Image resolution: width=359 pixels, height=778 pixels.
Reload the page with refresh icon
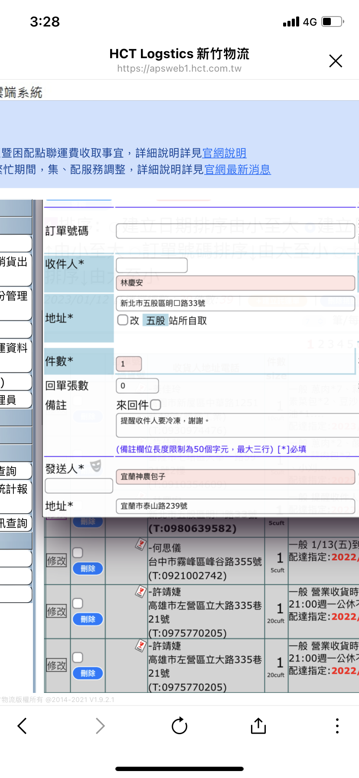point(179,725)
